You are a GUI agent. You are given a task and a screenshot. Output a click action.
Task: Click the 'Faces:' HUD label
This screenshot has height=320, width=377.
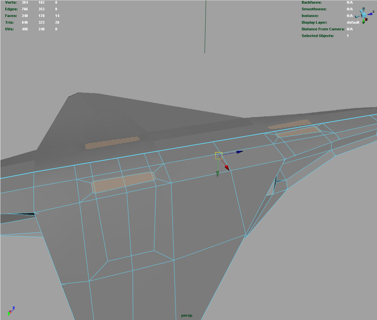(11, 16)
